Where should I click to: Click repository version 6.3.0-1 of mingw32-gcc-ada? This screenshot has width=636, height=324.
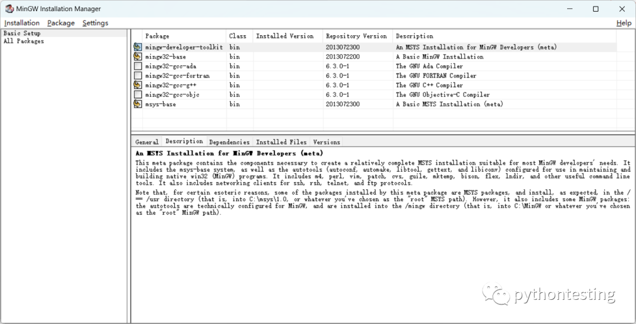(337, 66)
